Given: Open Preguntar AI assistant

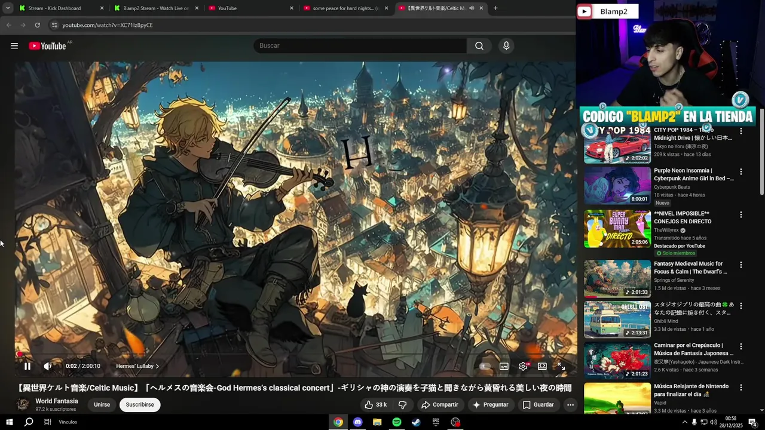Looking at the screenshot, I should coord(491,404).
